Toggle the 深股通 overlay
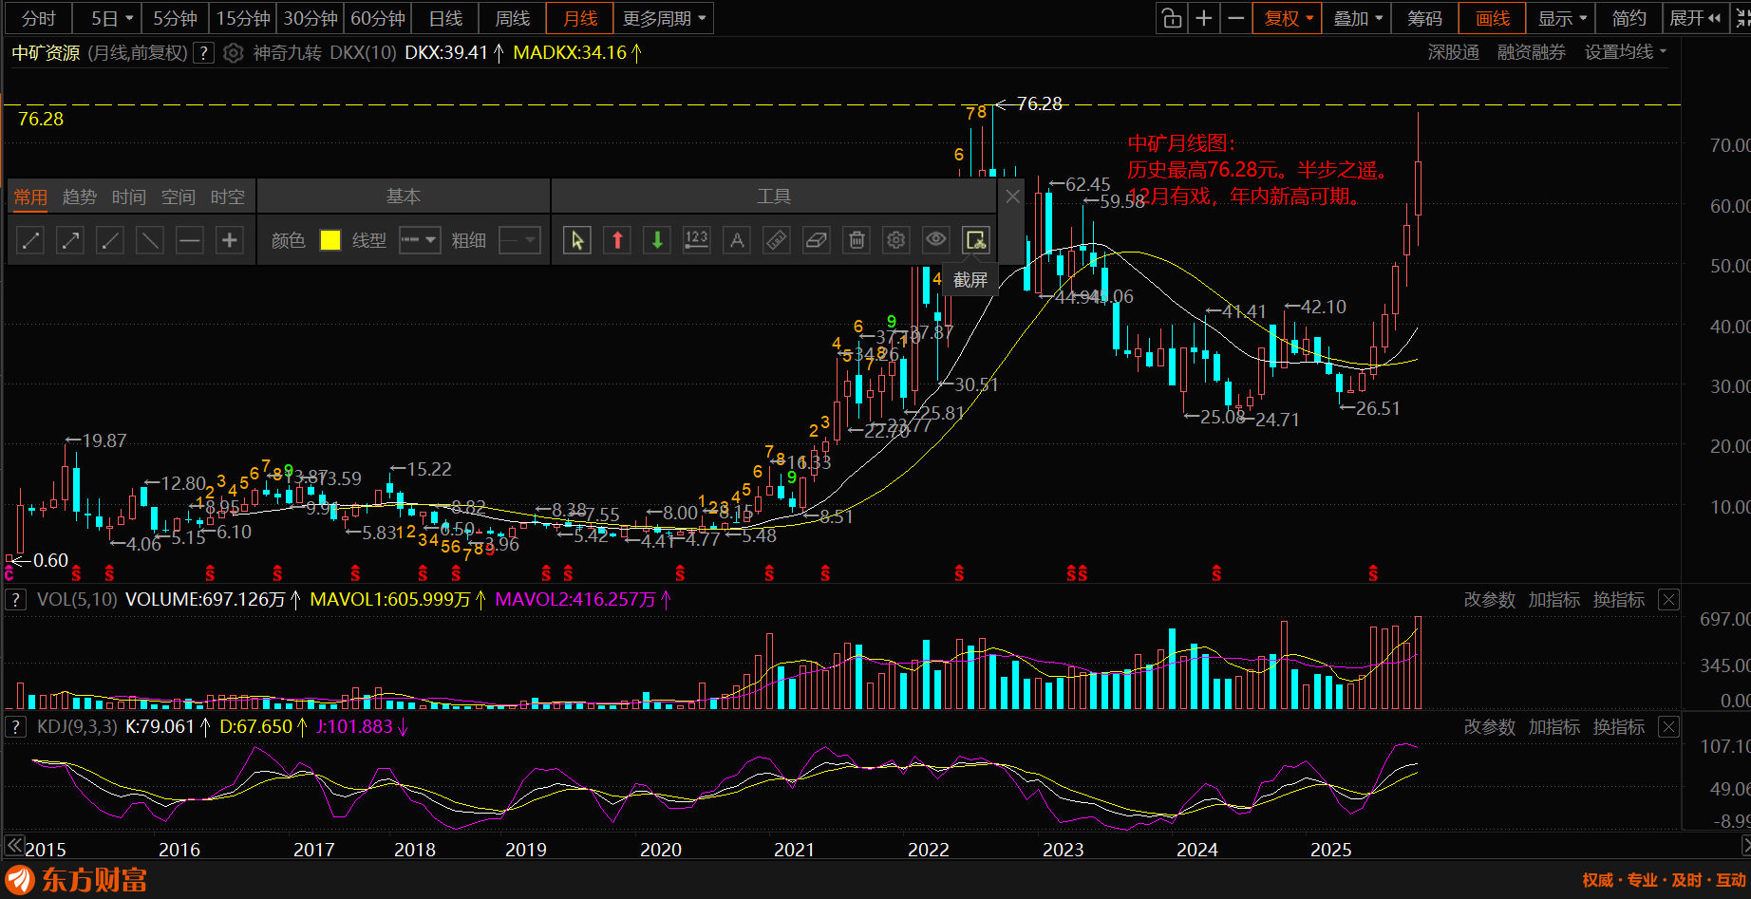Viewport: 1751px width, 899px height. tap(1453, 53)
